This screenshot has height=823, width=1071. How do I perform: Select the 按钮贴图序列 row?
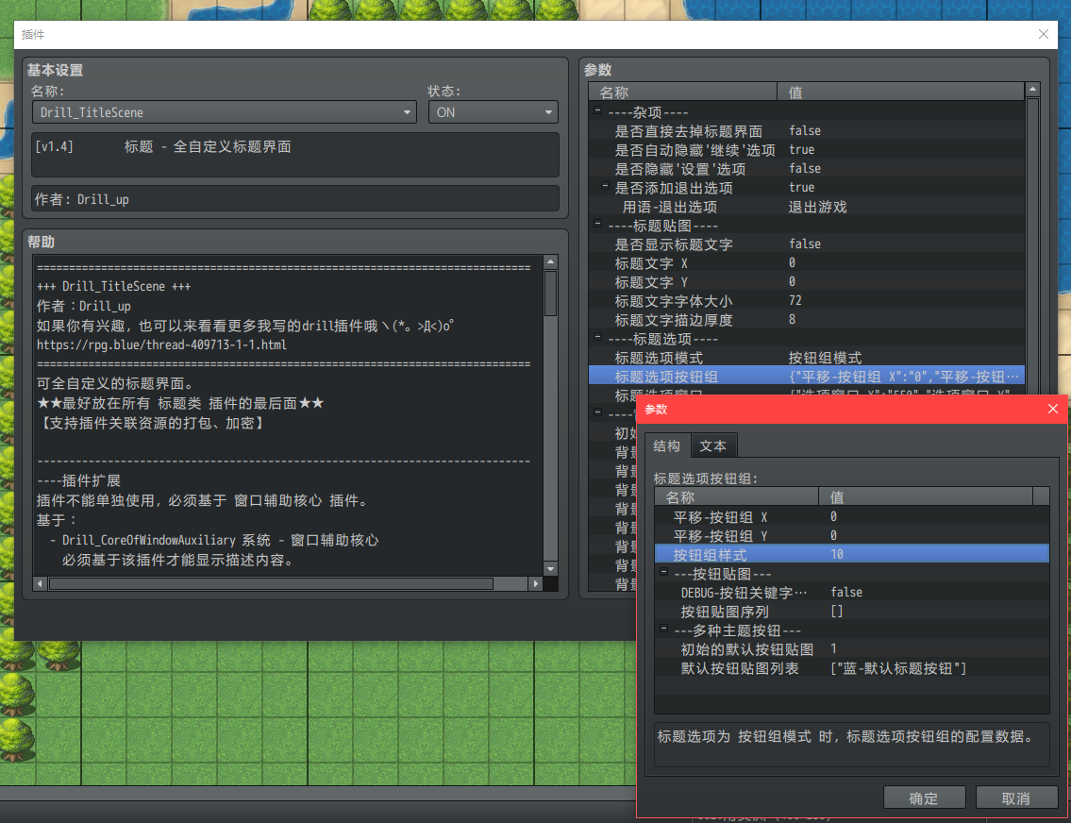click(x=852, y=612)
